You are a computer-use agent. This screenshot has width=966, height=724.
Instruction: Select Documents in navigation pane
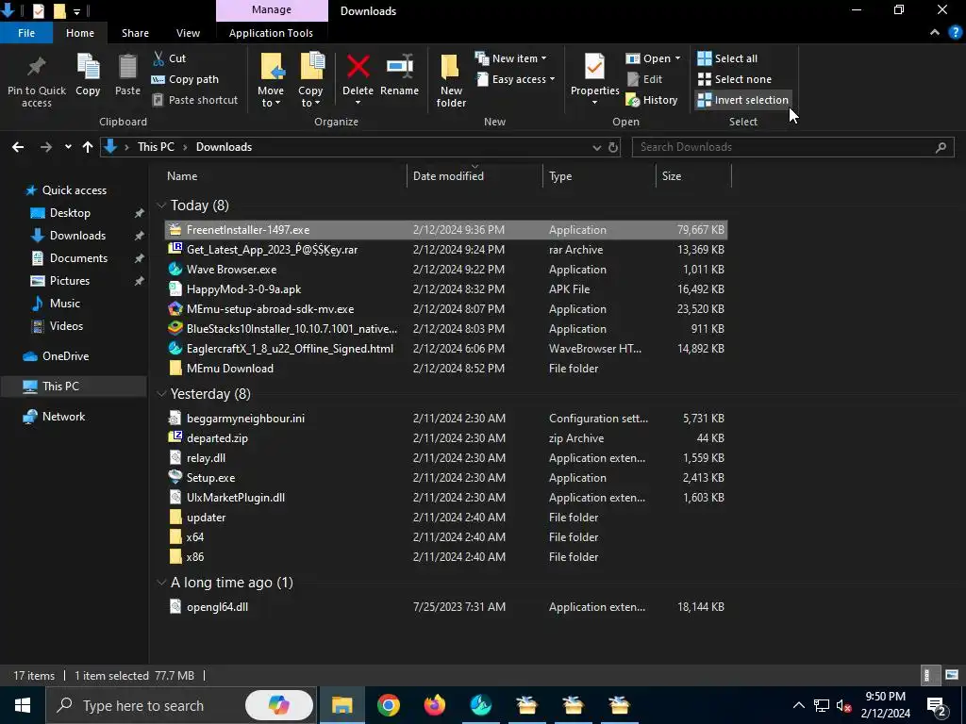[x=78, y=258]
